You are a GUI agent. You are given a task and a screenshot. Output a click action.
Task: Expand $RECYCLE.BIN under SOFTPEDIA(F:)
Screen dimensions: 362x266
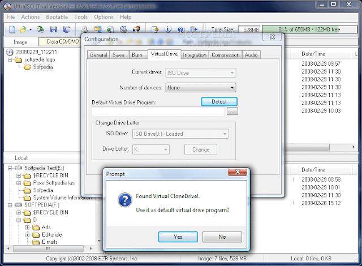pyautogui.click(x=19, y=212)
